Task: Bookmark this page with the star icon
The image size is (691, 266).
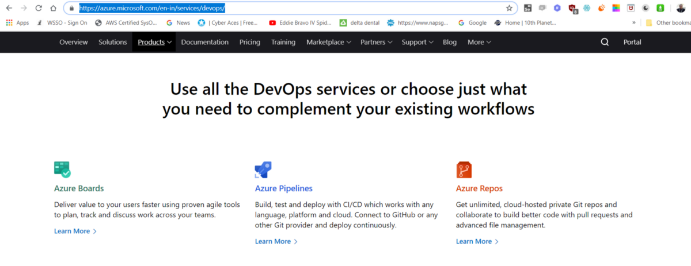Action: tap(509, 8)
